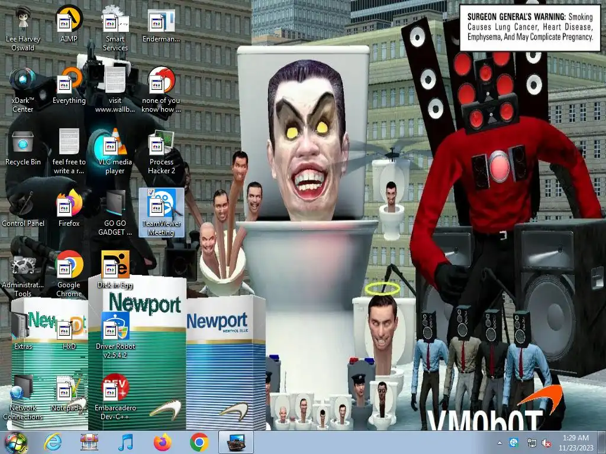Show hidden tray icons arrow
This screenshot has width=606, height=454.
[x=499, y=443]
